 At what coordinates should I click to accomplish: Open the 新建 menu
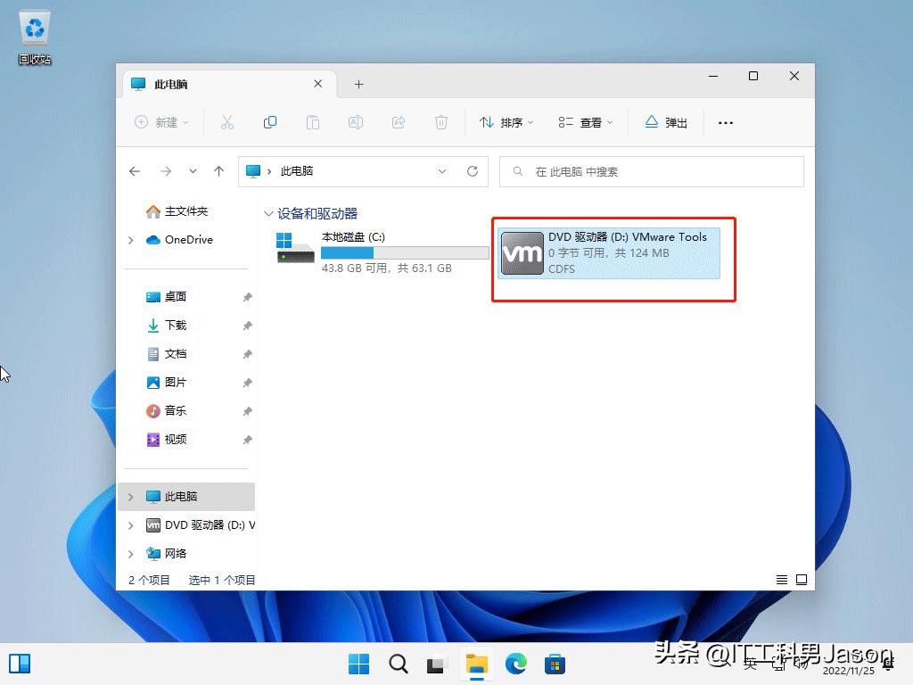[x=162, y=122]
